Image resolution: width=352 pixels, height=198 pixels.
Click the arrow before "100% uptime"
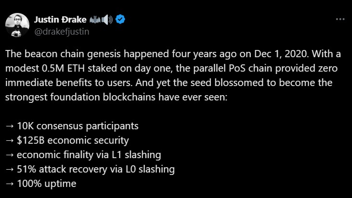coord(11,184)
